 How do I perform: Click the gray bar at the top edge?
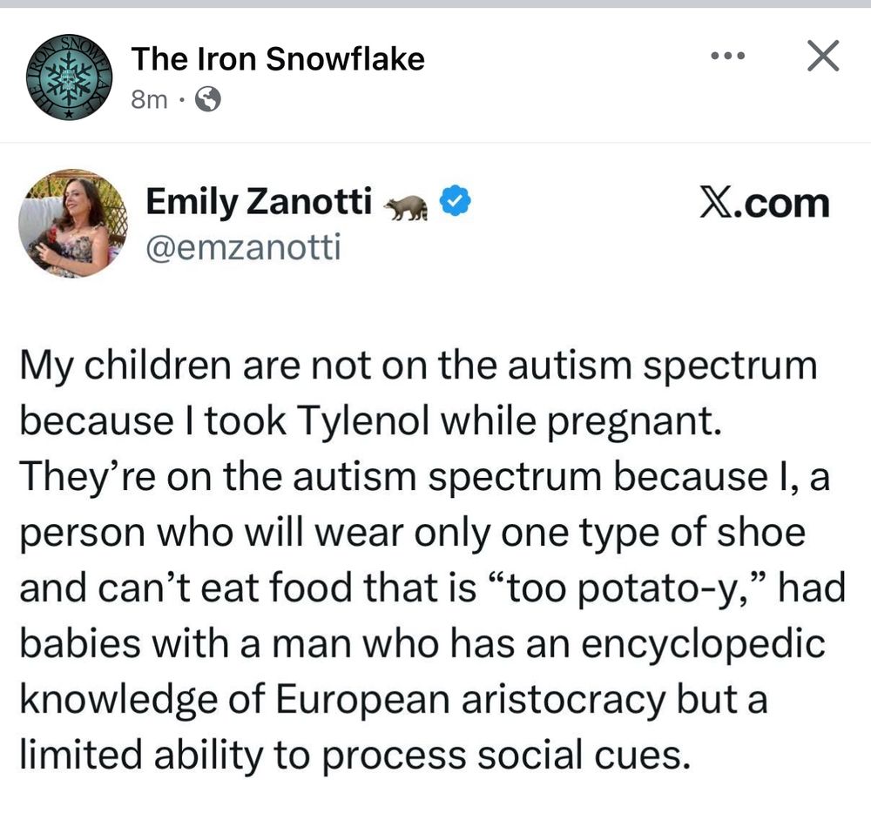click(435, 3)
